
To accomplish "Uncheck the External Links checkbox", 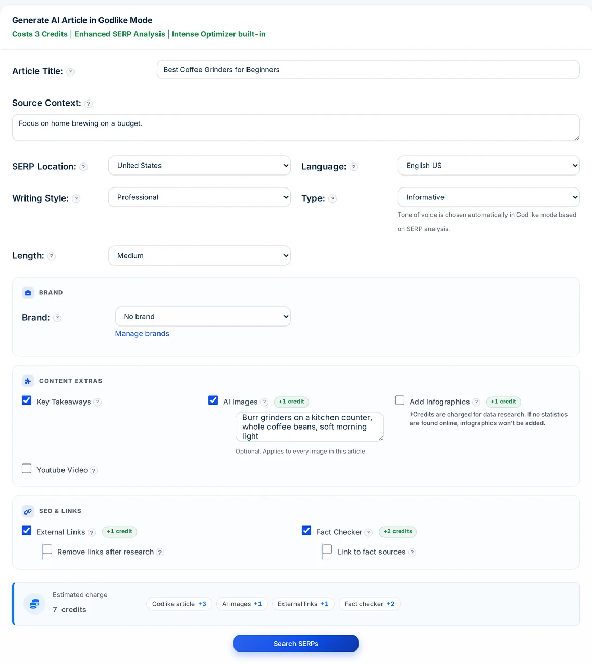I will (x=27, y=531).
